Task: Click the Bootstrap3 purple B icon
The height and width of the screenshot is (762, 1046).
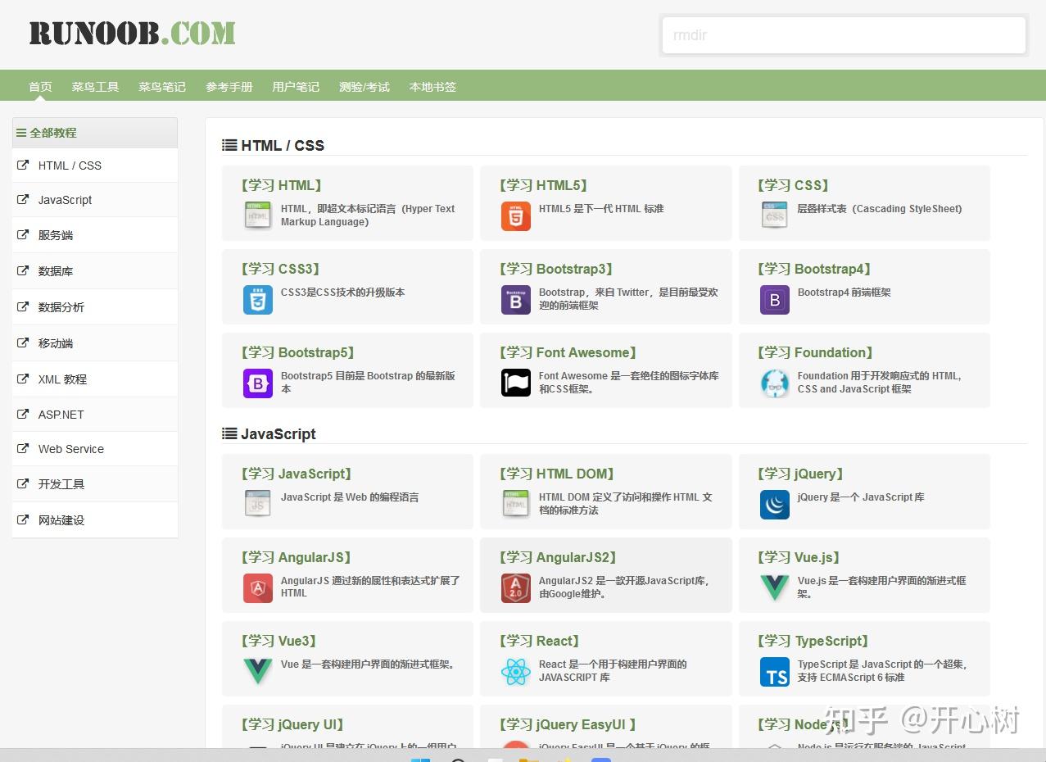Action: pos(516,299)
